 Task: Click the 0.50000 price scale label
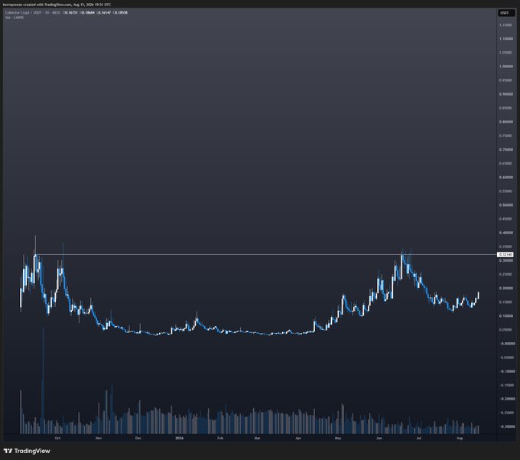[x=505, y=205]
